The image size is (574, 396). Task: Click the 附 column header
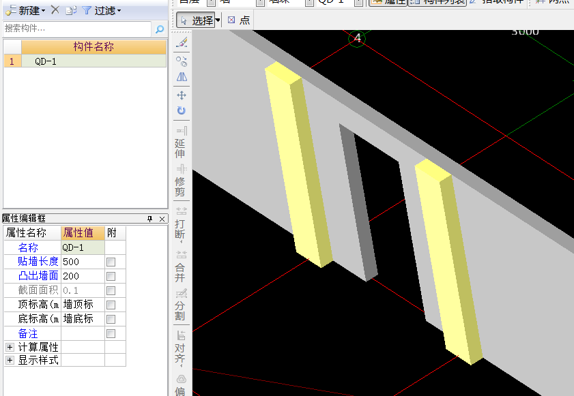pos(115,232)
